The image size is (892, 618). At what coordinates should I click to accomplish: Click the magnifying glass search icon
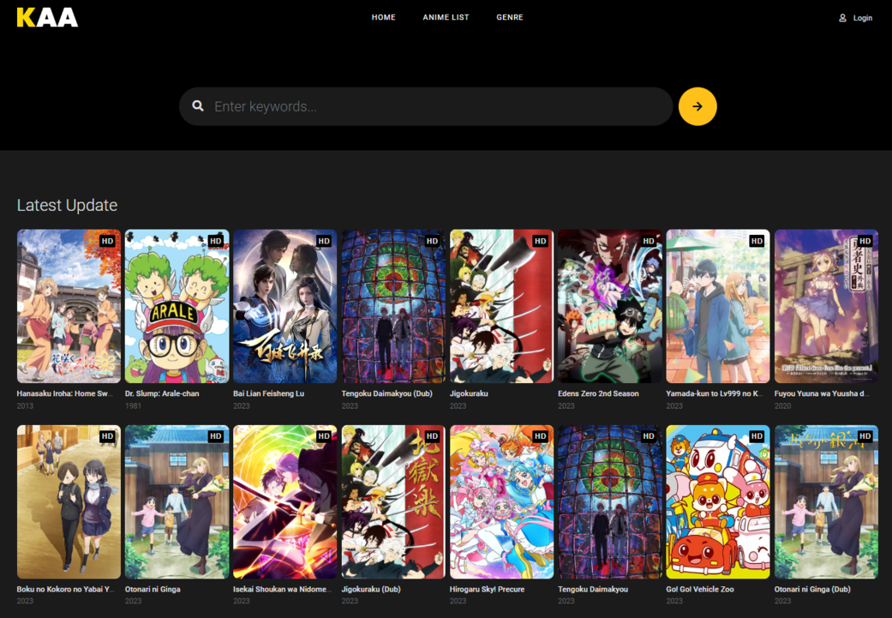[x=198, y=106]
